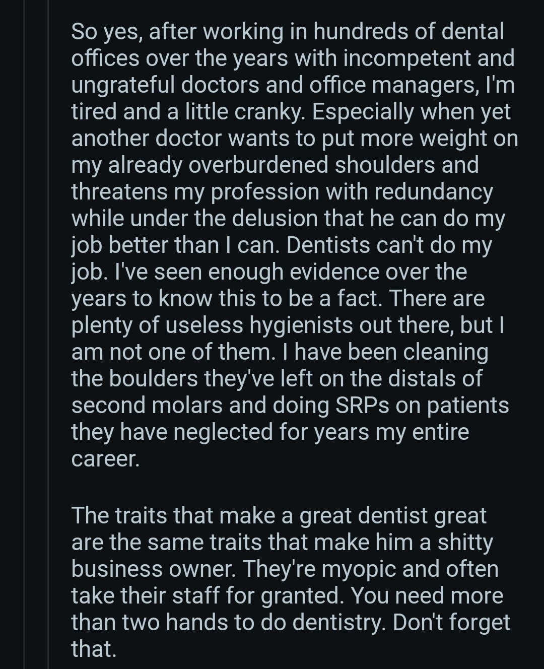The image size is (544, 669).
Task: Click the final word "that." of the comment
Action: click(x=94, y=649)
